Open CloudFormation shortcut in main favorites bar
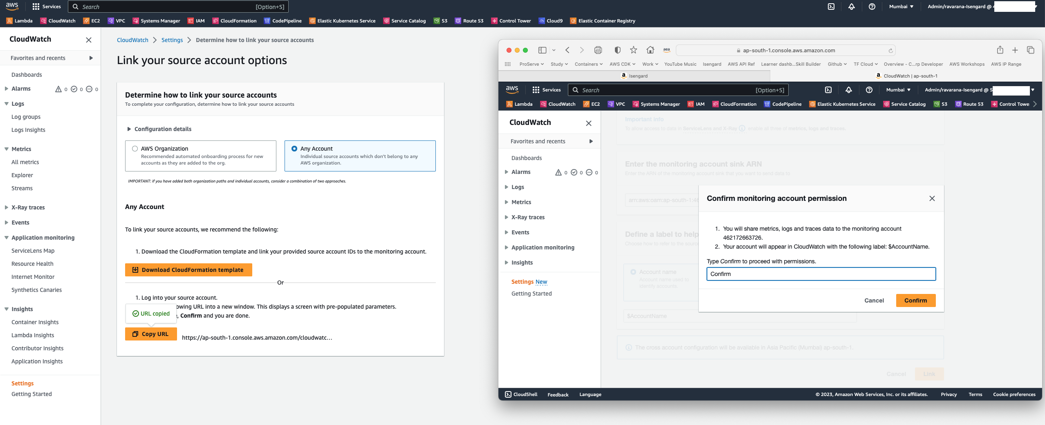1045x425 pixels. [235, 21]
